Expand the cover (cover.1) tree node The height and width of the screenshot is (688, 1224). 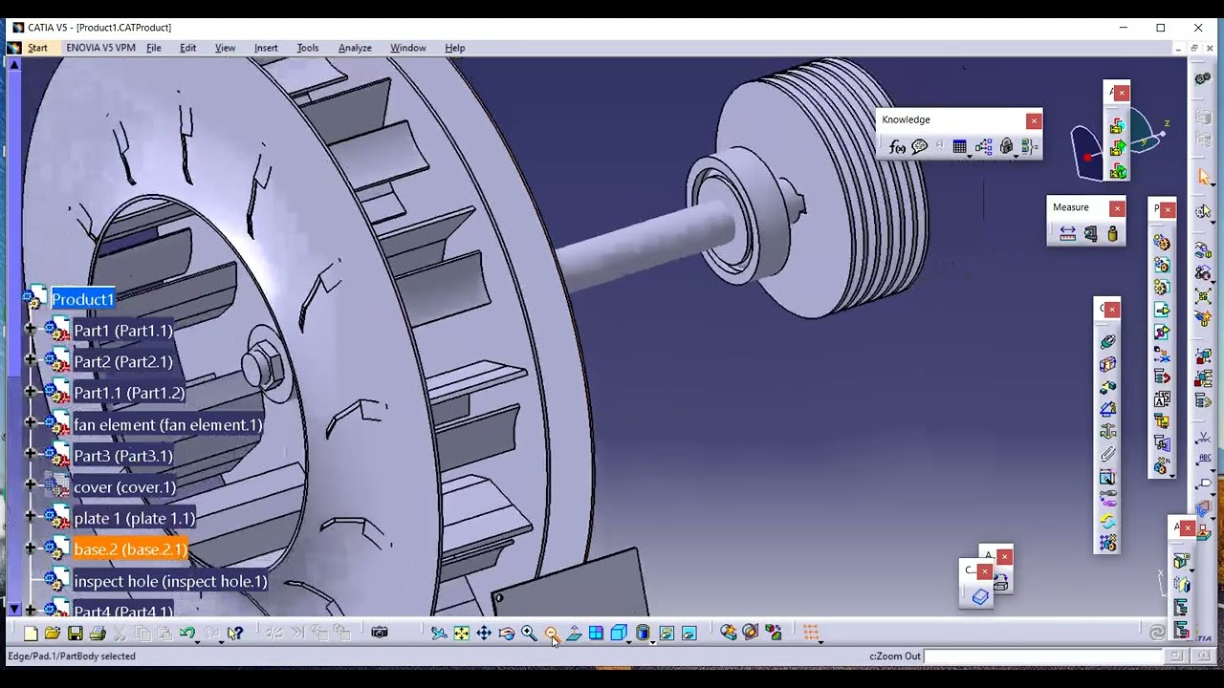[30, 485]
